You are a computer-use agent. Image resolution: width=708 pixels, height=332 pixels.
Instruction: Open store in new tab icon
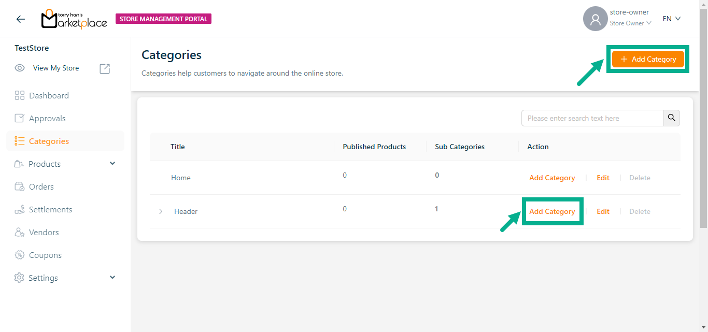coord(105,68)
